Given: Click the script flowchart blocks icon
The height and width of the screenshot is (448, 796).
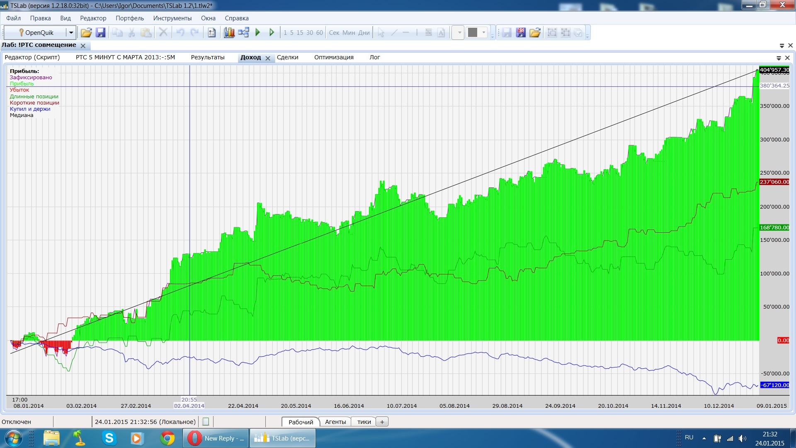Looking at the screenshot, I should pos(243,32).
